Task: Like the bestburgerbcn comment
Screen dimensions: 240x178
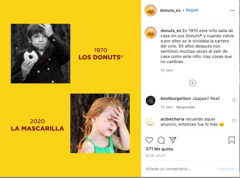Action: tap(234, 100)
